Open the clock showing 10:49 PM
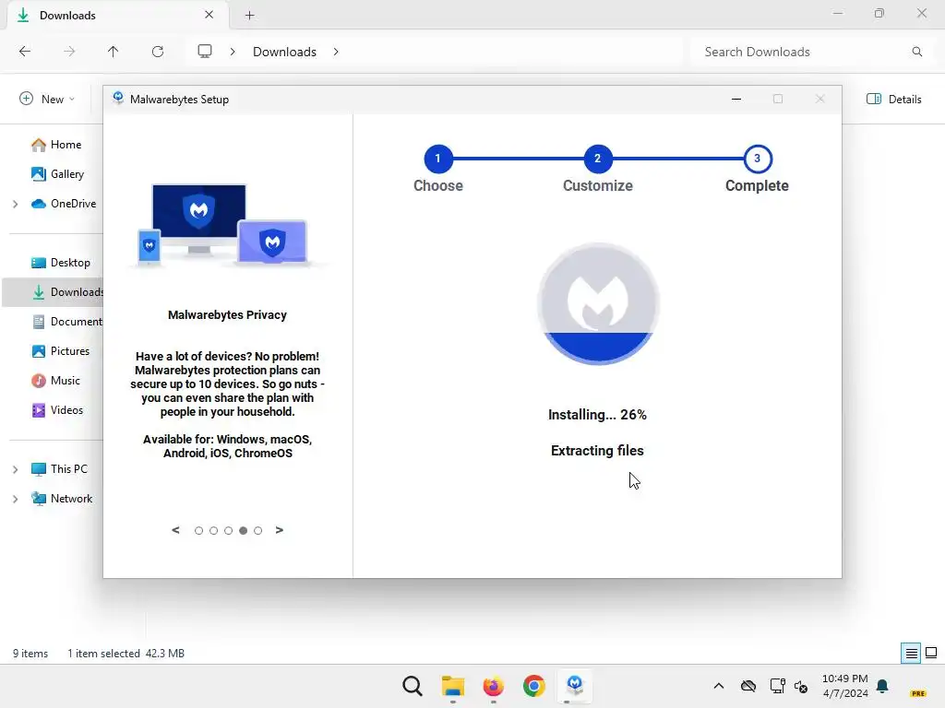945x708 pixels. tap(845, 686)
